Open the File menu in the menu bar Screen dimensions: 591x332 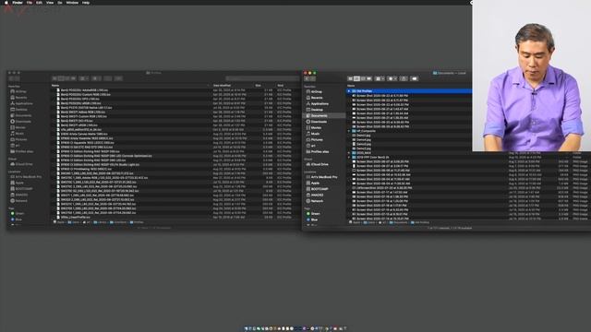[x=30, y=3]
